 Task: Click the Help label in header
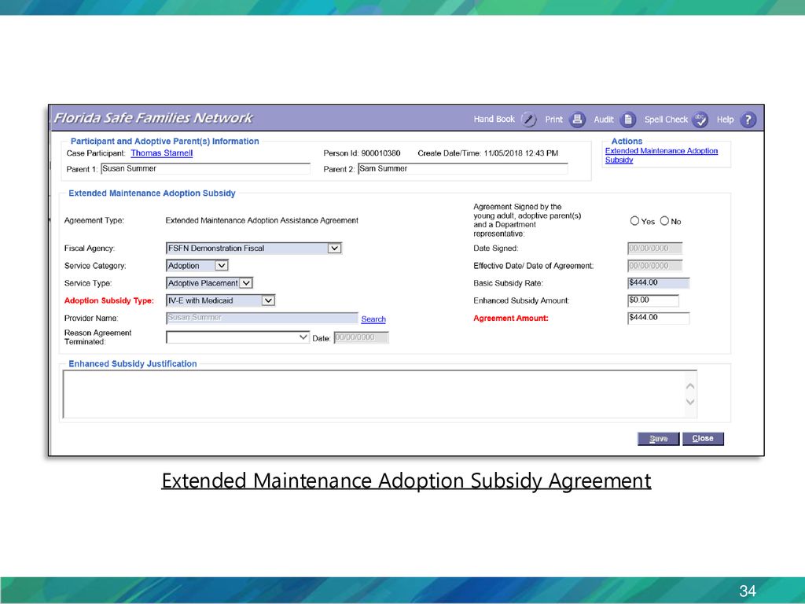point(725,120)
